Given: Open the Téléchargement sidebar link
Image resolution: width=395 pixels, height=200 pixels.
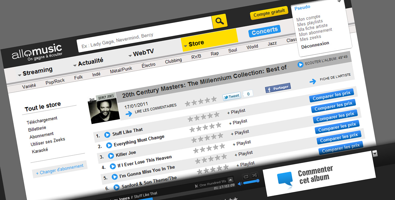Looking at the screenshot, I should [42, 120].
